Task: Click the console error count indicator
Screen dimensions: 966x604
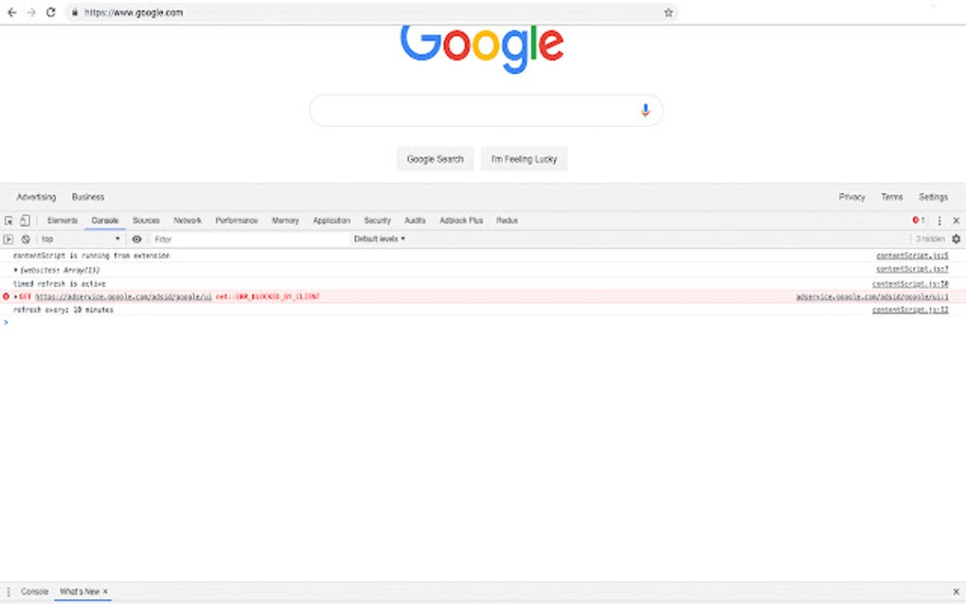Action: [x=916, y=220]
